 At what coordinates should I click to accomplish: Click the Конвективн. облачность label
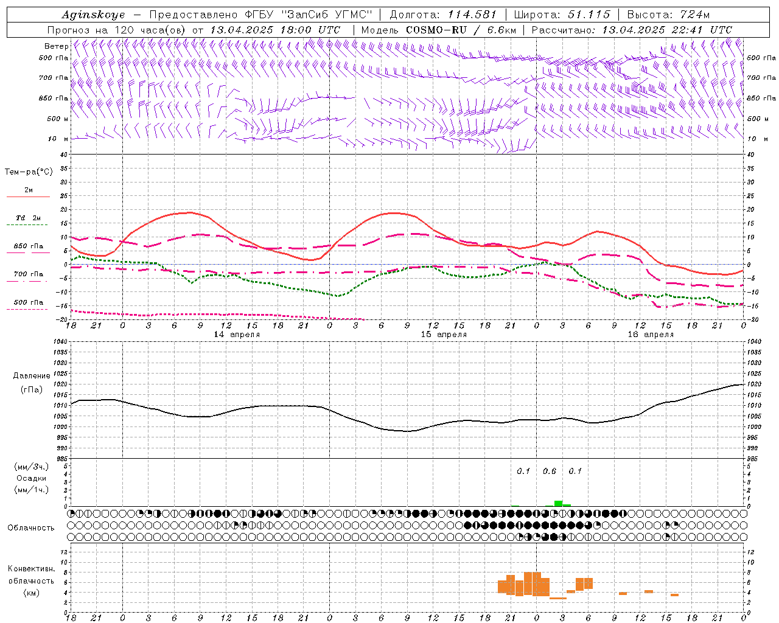pyautogui.click(x=31, y=574)
